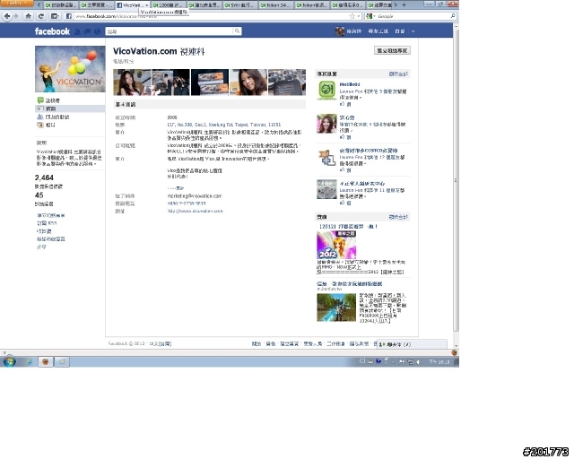Open Photos in the page sidebar
Screen dimensions: 574x459
[x=47, y=125]
